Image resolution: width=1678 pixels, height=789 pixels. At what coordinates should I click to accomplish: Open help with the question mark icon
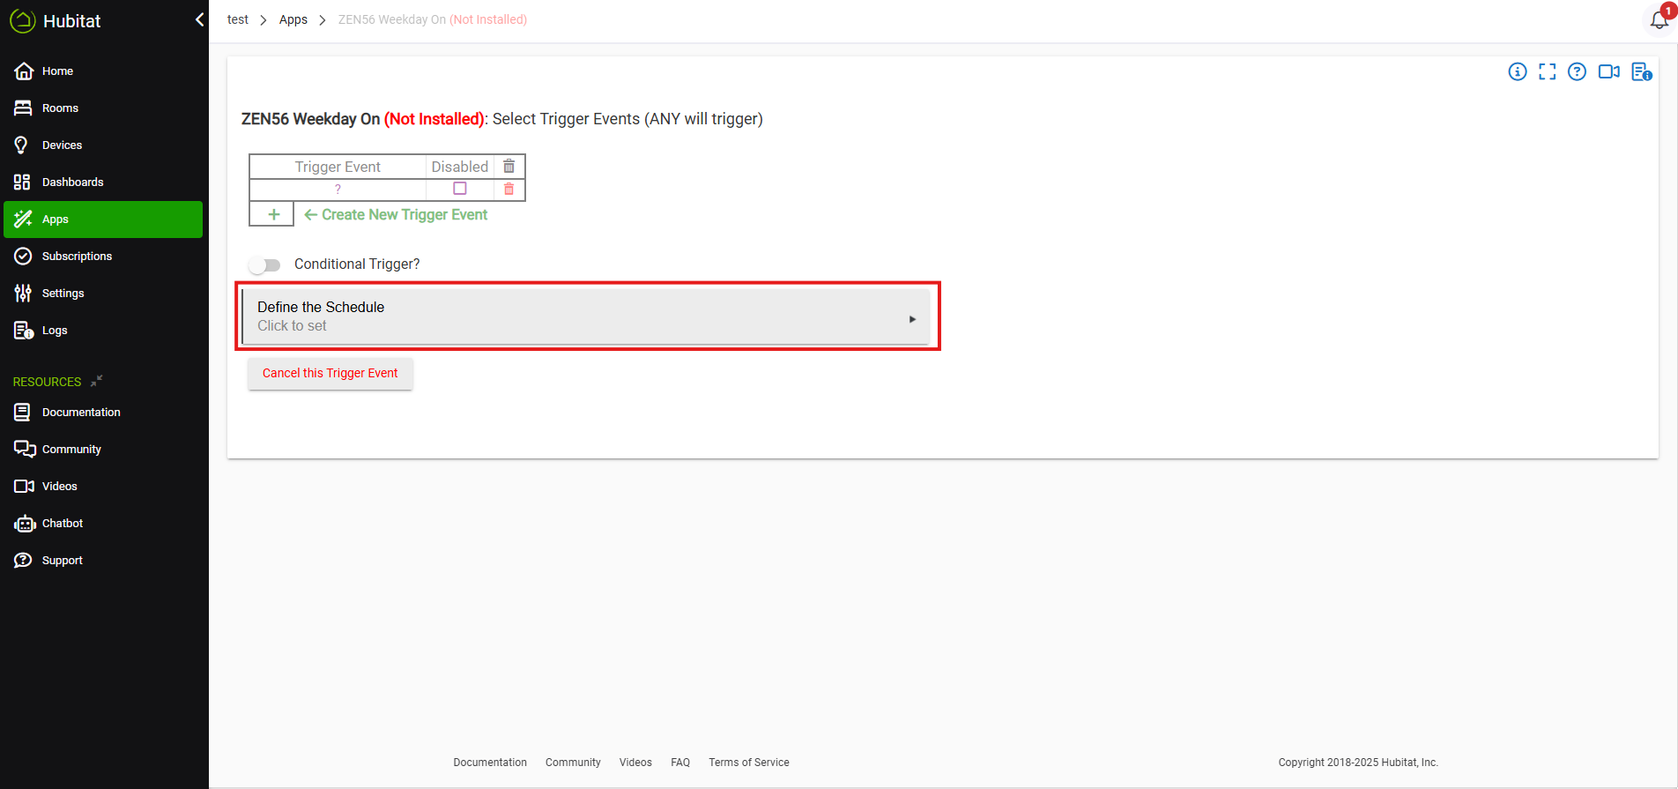(x=1578, y=72)
